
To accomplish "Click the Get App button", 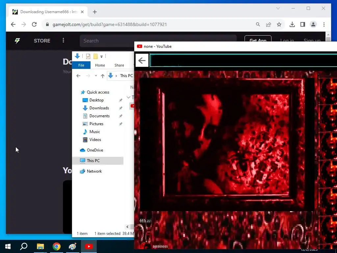I will click(258, 39).
